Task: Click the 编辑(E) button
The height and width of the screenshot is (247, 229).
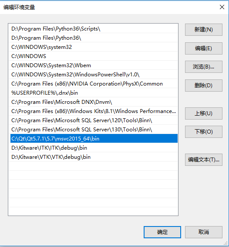Action: point(204,48)
